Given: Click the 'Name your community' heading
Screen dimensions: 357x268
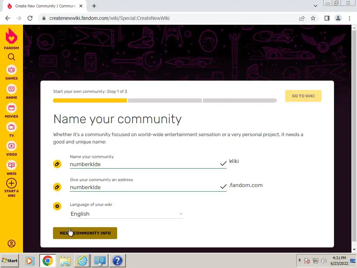Looking at the screenshot, I should (x=117, y=119).
